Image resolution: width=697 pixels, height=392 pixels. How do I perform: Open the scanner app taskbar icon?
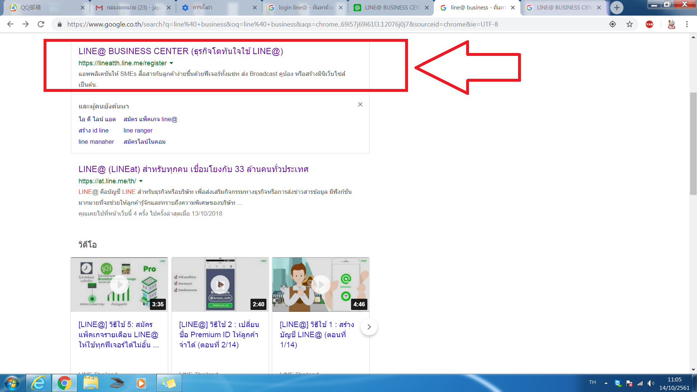pyautogui.click(x=117, y=383)
